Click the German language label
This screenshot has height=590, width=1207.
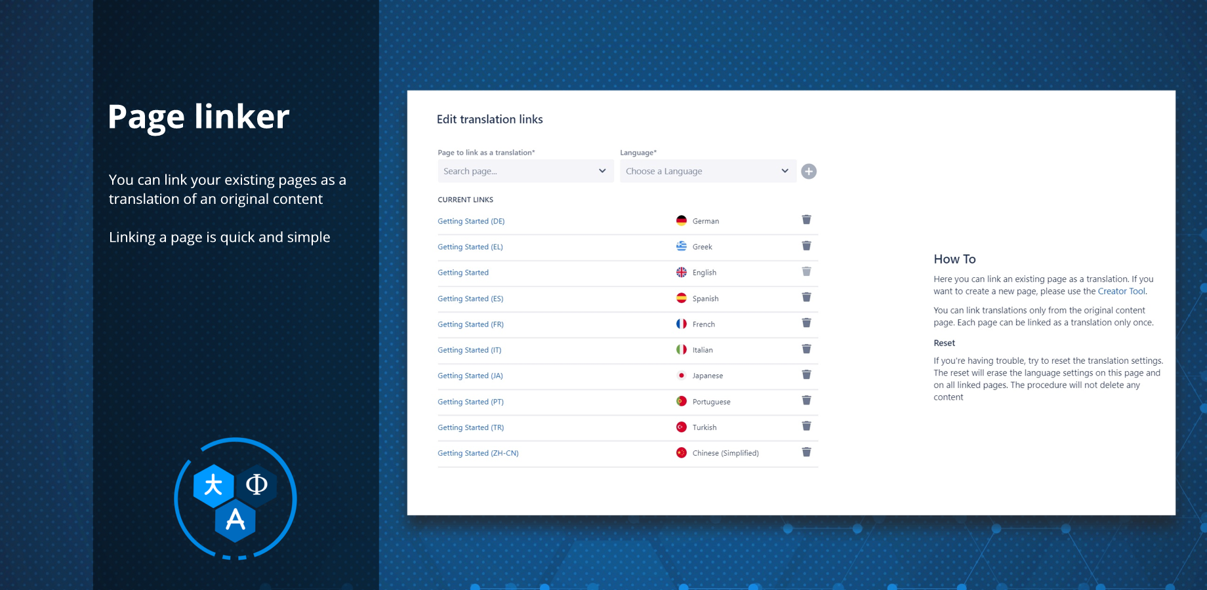[706, 221]
